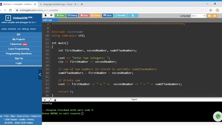This screenshot has height=125, width=222.
Task: Click '#include <iostream>' line in editor
Action: click(x=67, y=32)
